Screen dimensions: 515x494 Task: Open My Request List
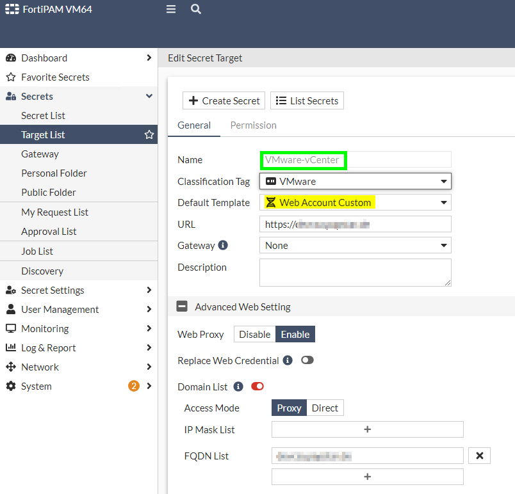[79, 212]
